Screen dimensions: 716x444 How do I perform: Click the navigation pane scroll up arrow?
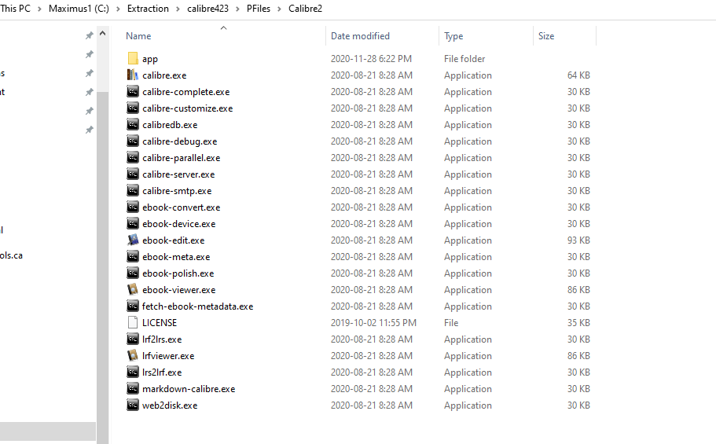pos(103,33)
